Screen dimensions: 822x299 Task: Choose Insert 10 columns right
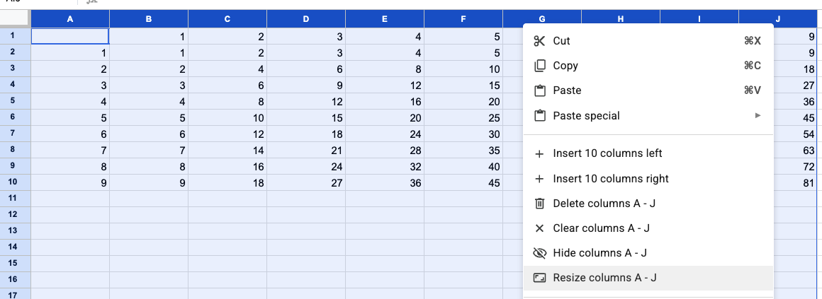(x=611, y=179)
